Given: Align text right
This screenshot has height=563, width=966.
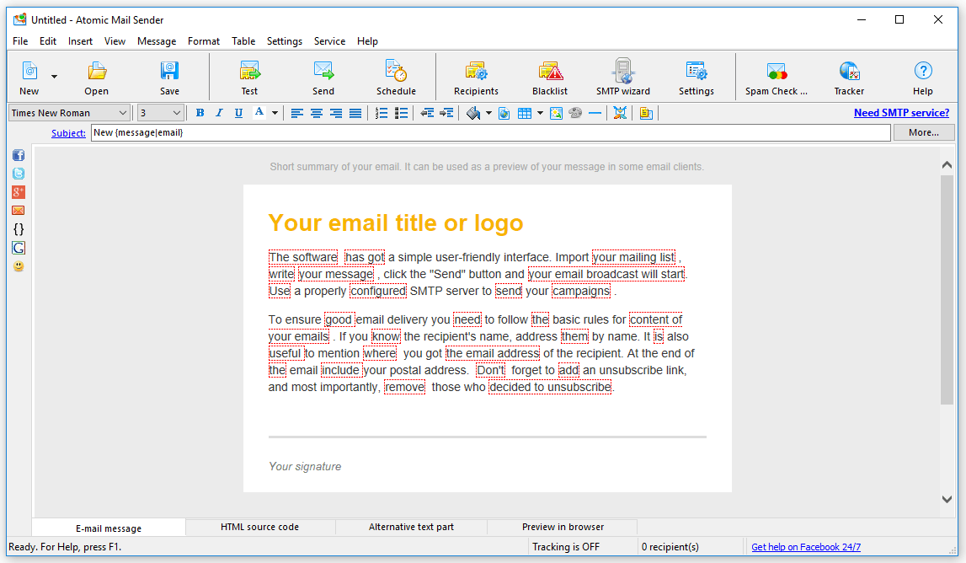Looking at the screenshot, I should pos(336,113).
